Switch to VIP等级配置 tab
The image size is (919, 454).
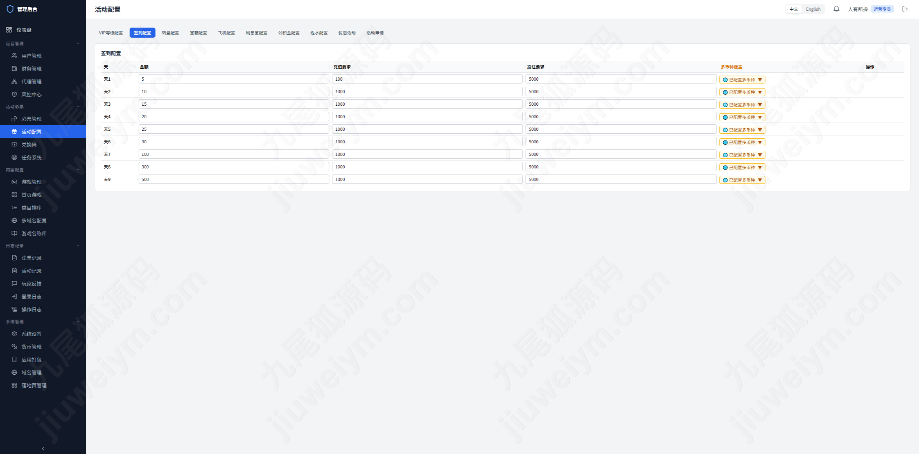click(x=111, y=33)
